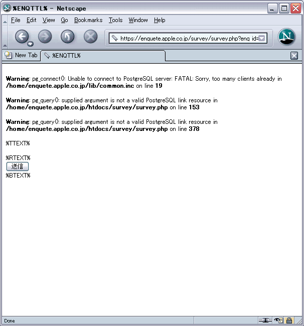
Task: Select the %ENQTTL% tab
Action: (103, 56)
